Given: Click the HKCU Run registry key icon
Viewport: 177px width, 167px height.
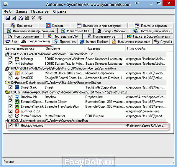Looking at the screenshot, I should click(x=7, y=121).
